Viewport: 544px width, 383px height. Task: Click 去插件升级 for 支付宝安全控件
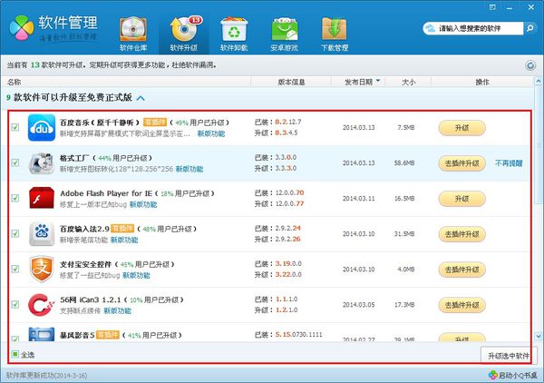[461, 270]
